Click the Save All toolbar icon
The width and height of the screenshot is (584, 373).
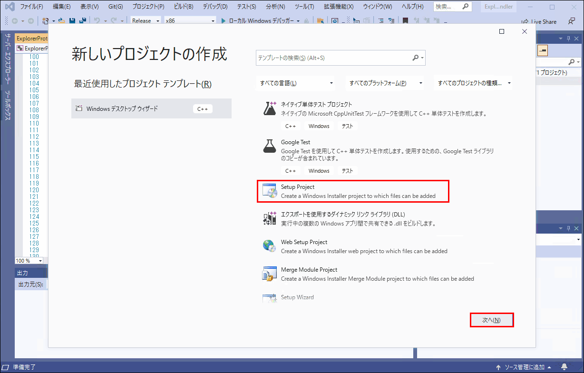click(82, 21)
